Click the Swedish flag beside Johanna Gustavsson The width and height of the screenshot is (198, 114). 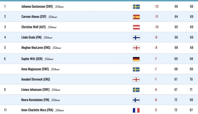(136, 7)
